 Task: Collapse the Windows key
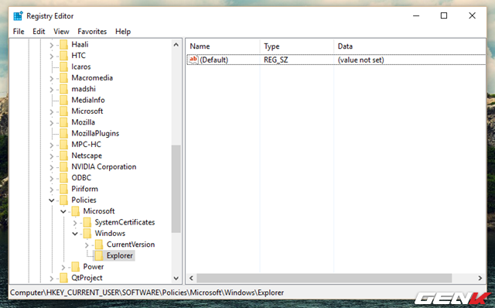75,234
